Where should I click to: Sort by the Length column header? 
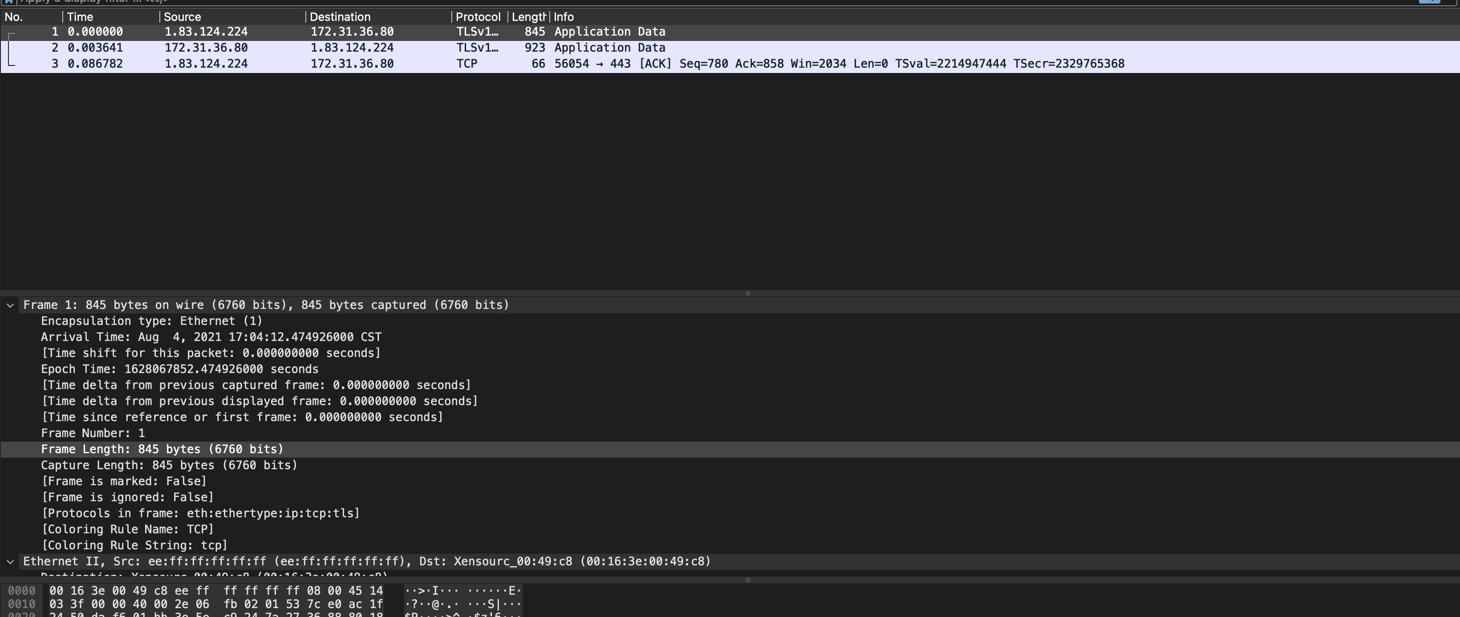coord(527,17)
